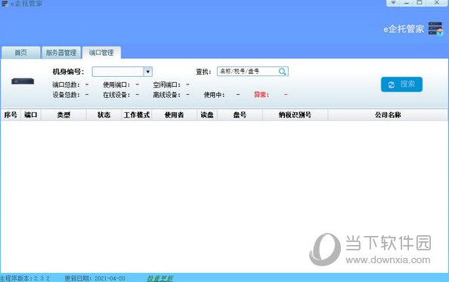The image size is (449, 282).
Task: Click the 机身编号 label
Action: pyautogui.click(x=68, y=72)
